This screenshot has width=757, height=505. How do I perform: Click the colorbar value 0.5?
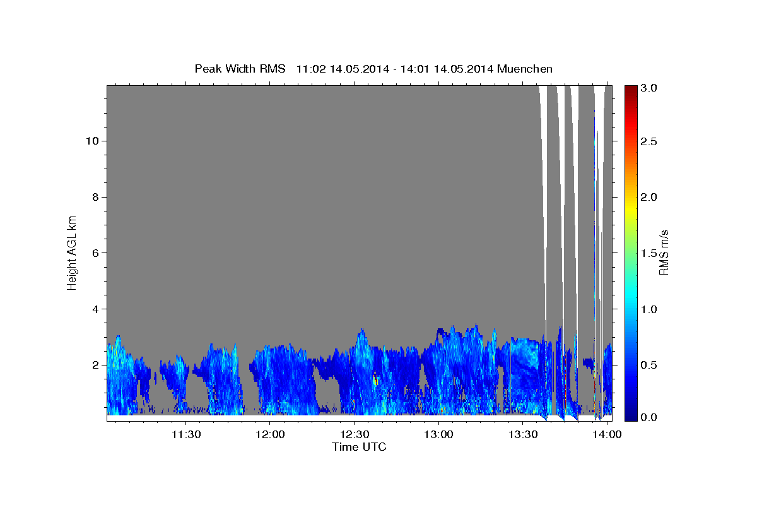[649, 365]
